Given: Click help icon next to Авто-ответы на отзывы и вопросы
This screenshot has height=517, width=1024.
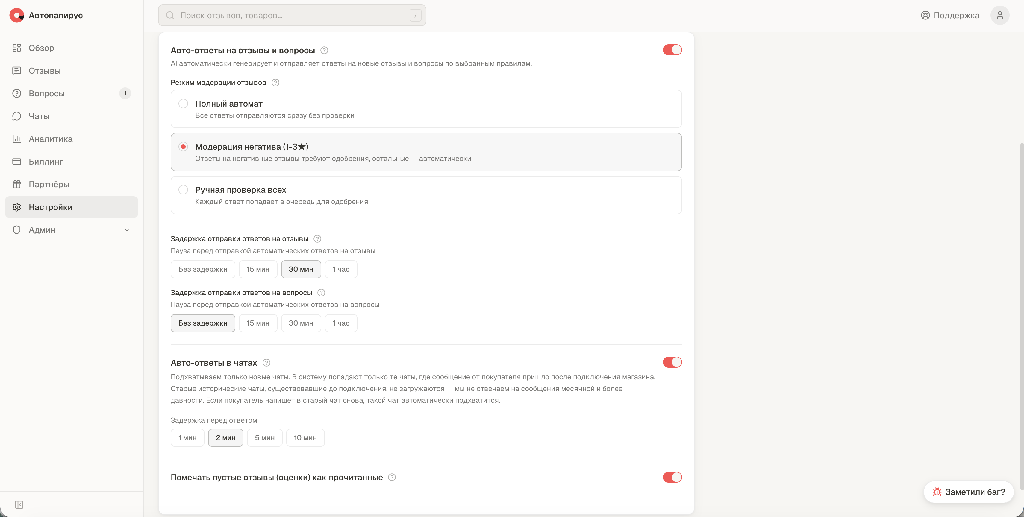Looking at the screenshot, I should click(324, 51).
